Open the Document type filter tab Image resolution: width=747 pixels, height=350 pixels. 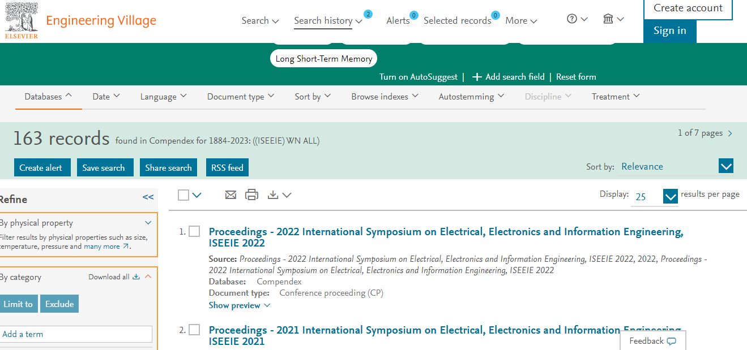tap(240, 97)
